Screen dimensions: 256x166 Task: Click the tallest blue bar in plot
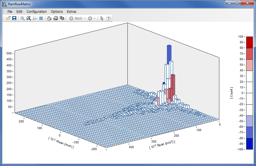169,54
